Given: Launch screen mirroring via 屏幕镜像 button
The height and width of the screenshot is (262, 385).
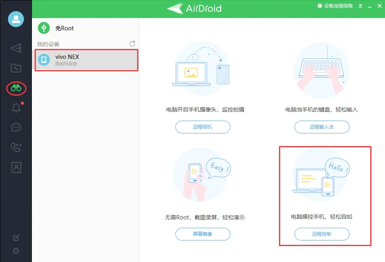Looking at the screenshot, I should tap(202, 234).
